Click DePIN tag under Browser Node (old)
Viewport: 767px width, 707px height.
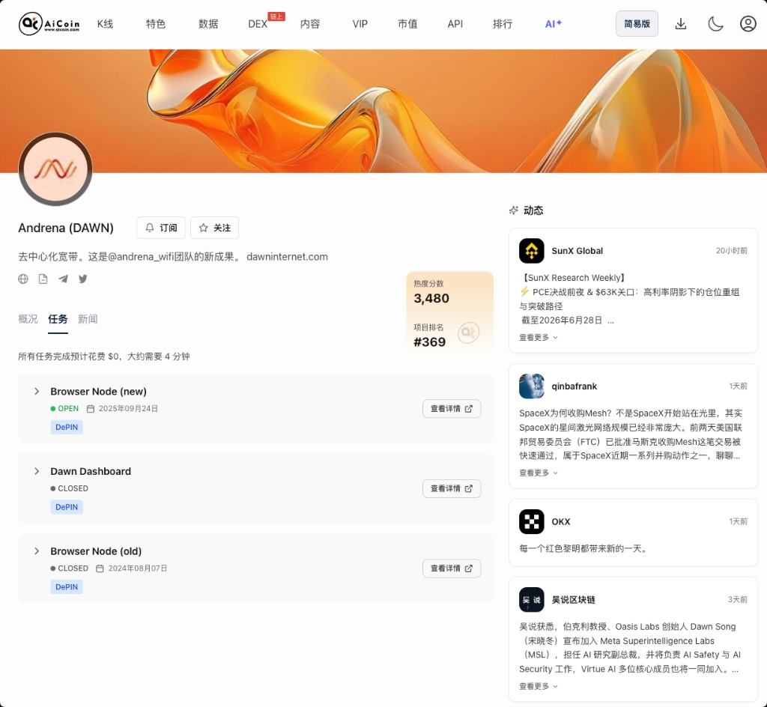[67, 586]
